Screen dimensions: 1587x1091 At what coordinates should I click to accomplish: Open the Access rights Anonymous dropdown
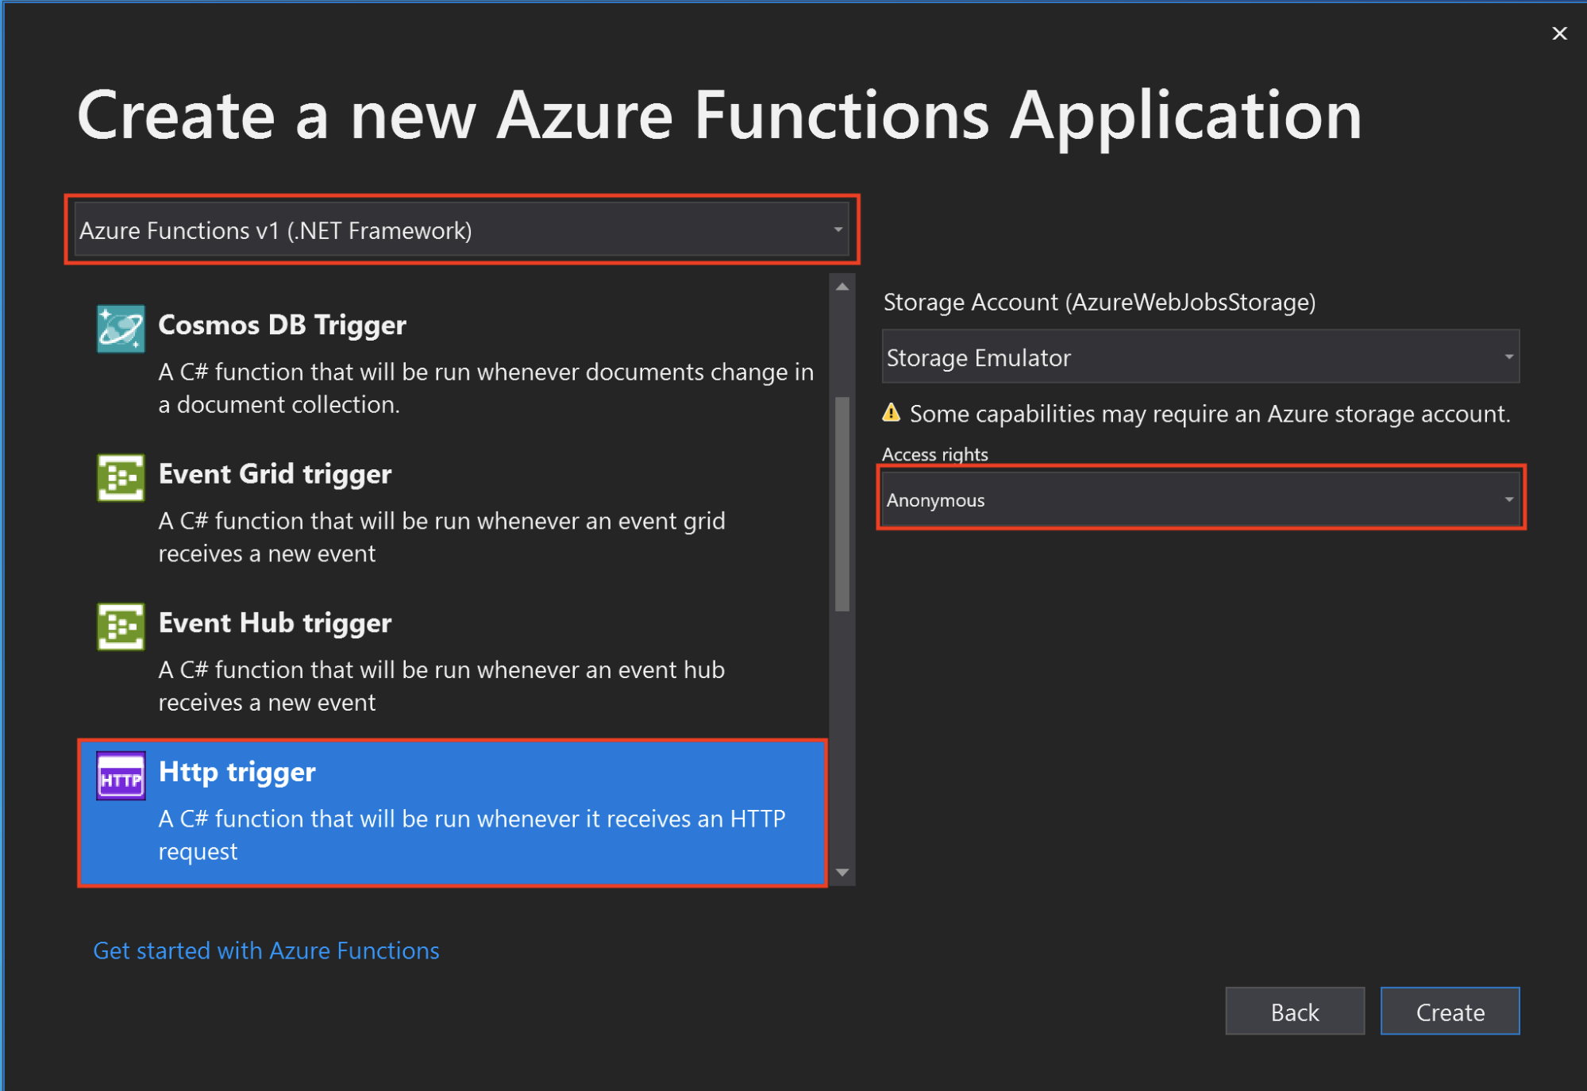[x=1200, y=500]
